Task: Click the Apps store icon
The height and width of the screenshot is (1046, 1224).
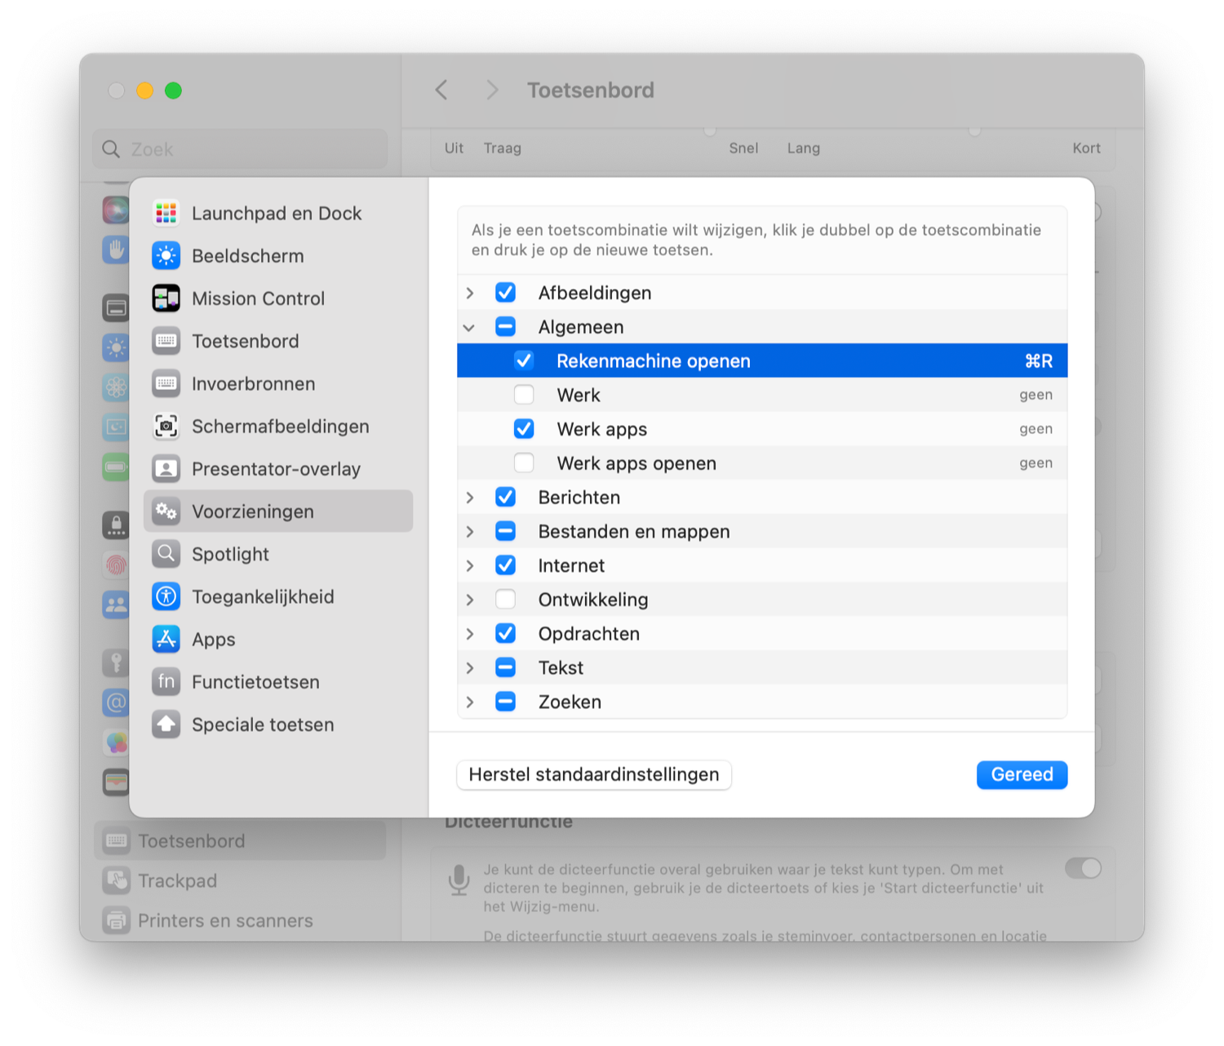Action: click(x=166, y=639)
